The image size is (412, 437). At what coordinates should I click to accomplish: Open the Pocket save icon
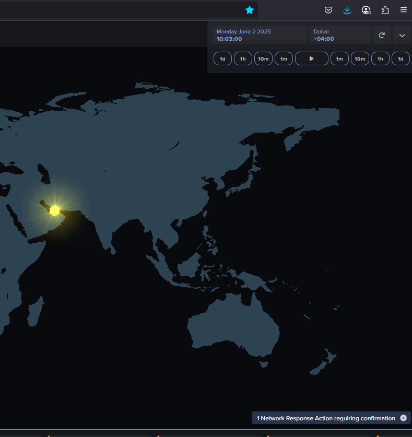328,10
